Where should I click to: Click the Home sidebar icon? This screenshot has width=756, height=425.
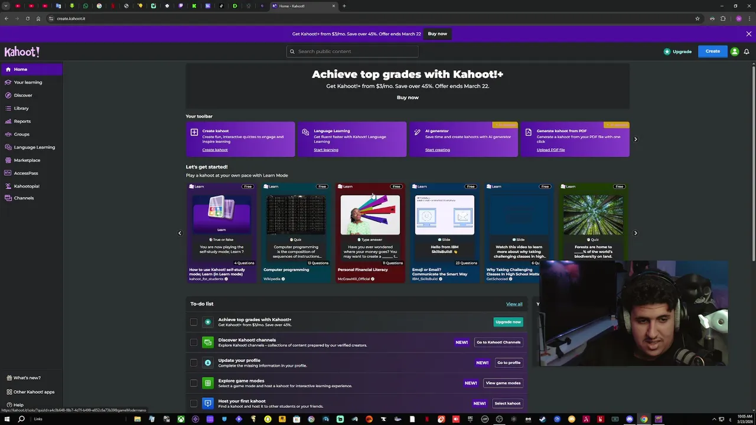tap(8, 69)
